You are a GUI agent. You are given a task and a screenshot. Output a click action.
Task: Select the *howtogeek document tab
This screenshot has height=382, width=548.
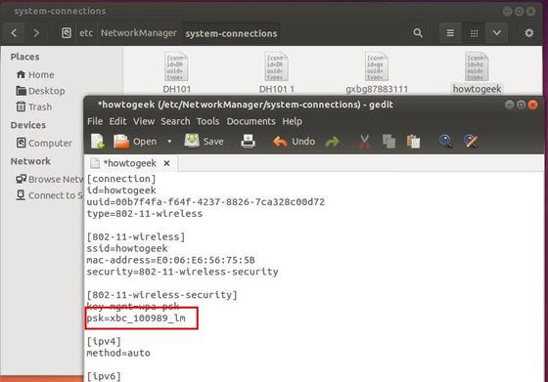129,163
